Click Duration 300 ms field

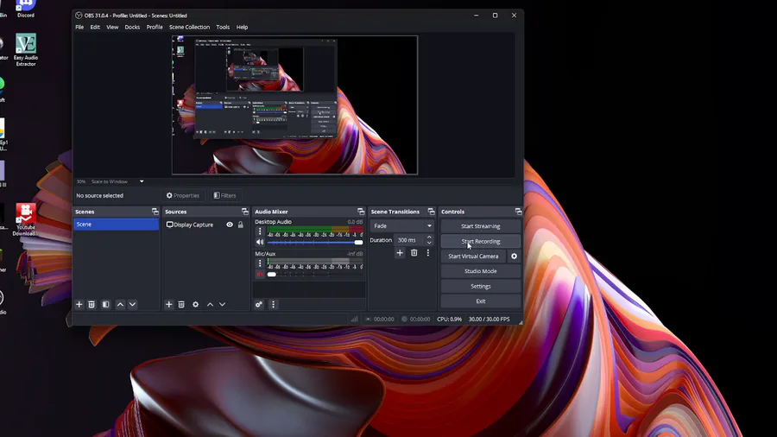click(409, 240)
